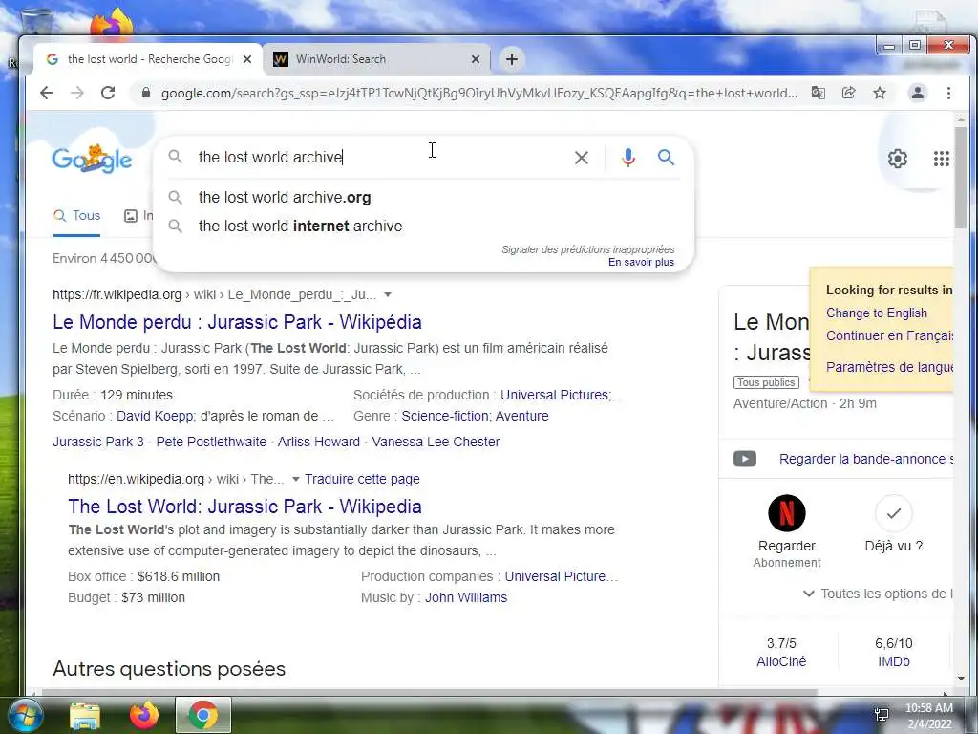Open the Pete Postlethwaite link
Image resolution: width=978 pixels, height=734 pixels.
[211, 442]
